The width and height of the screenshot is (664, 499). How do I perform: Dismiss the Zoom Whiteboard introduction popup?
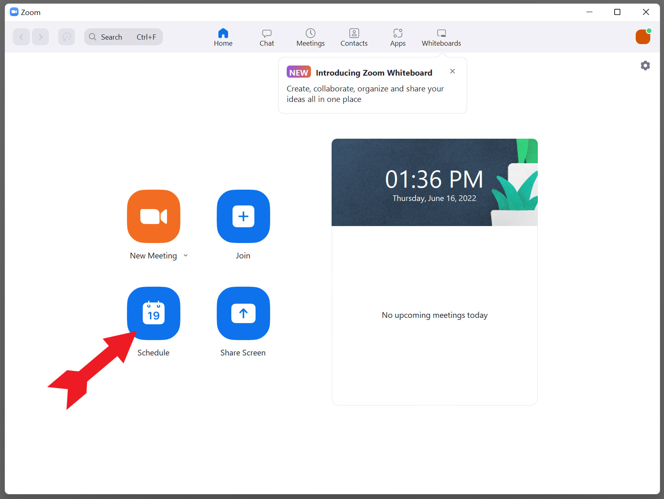coord(453,71)
